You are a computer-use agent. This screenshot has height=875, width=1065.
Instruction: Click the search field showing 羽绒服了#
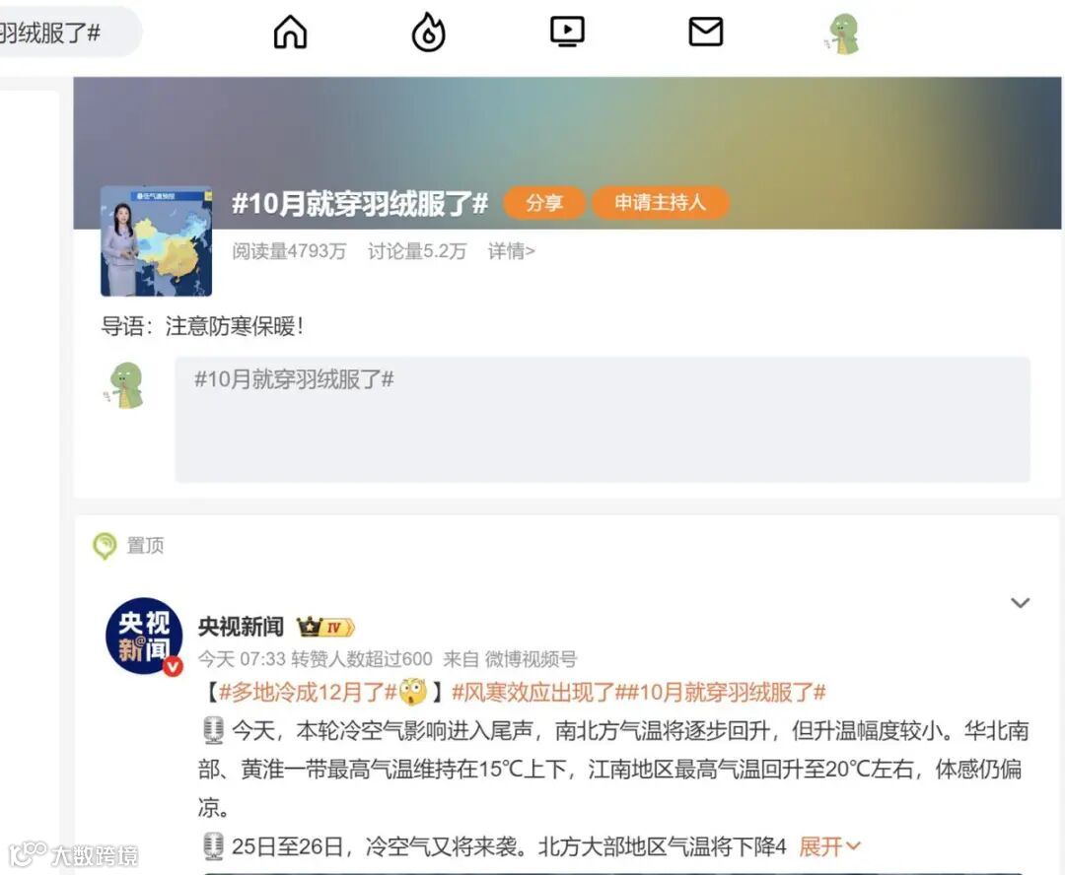click(x=68, y=32)
